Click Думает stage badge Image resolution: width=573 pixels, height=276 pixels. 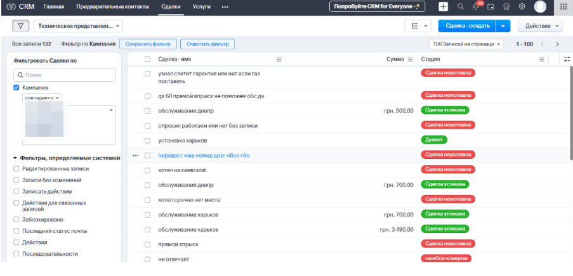tap(434, 140)
